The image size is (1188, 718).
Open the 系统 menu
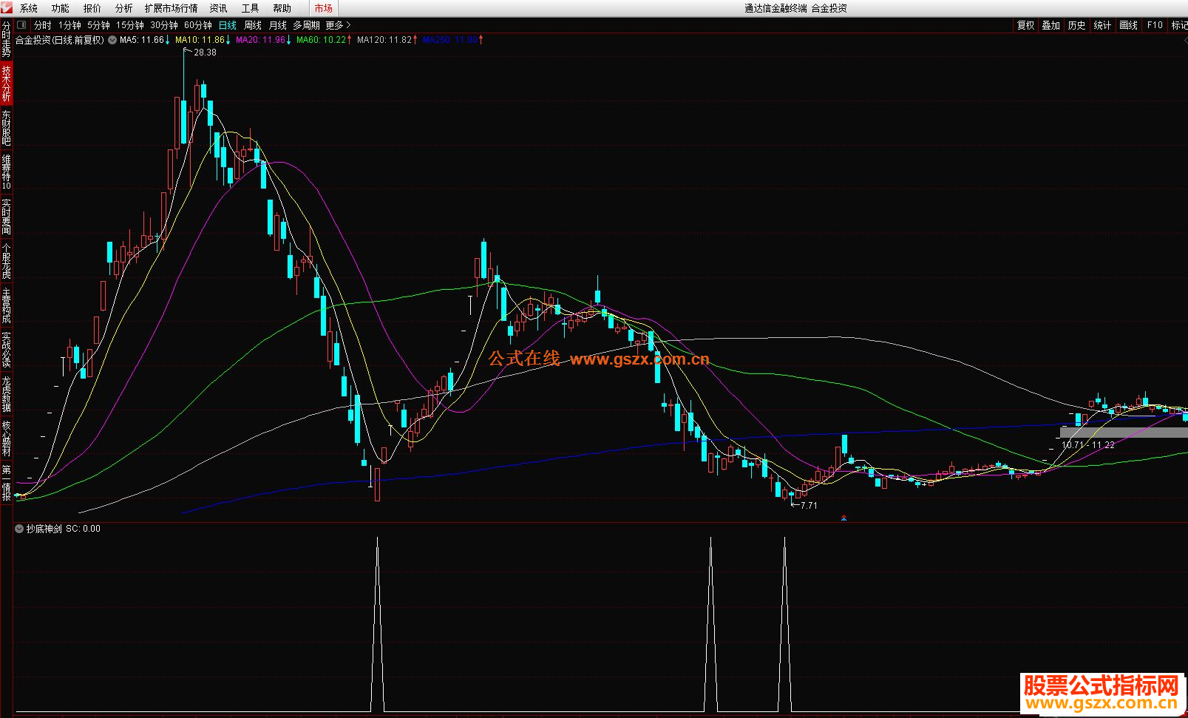(x=29, y=8)
